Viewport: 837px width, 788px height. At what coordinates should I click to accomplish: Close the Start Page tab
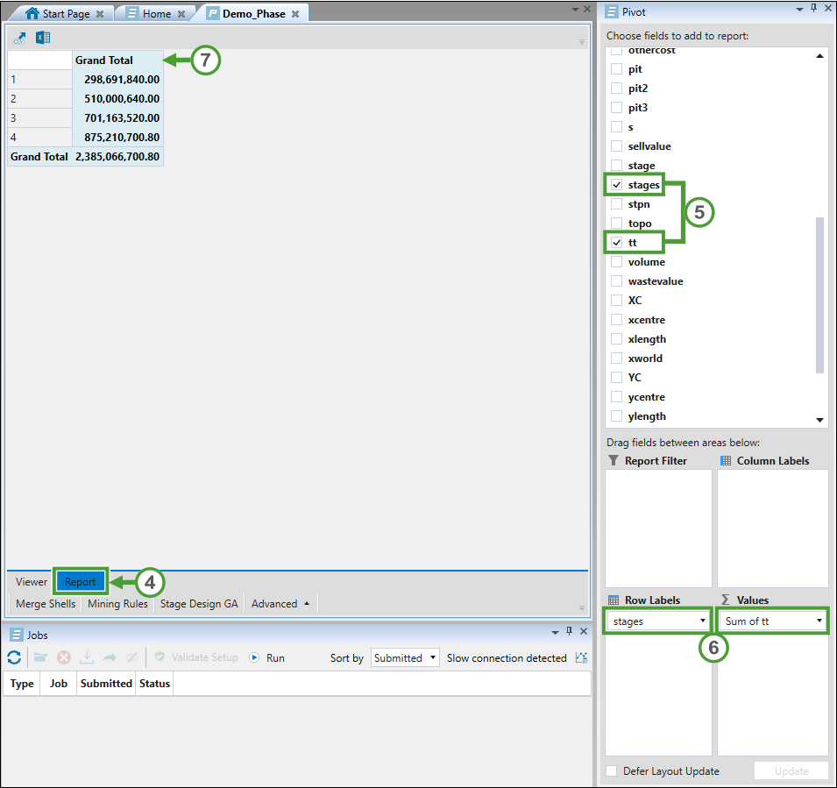(x=100, y=14)
